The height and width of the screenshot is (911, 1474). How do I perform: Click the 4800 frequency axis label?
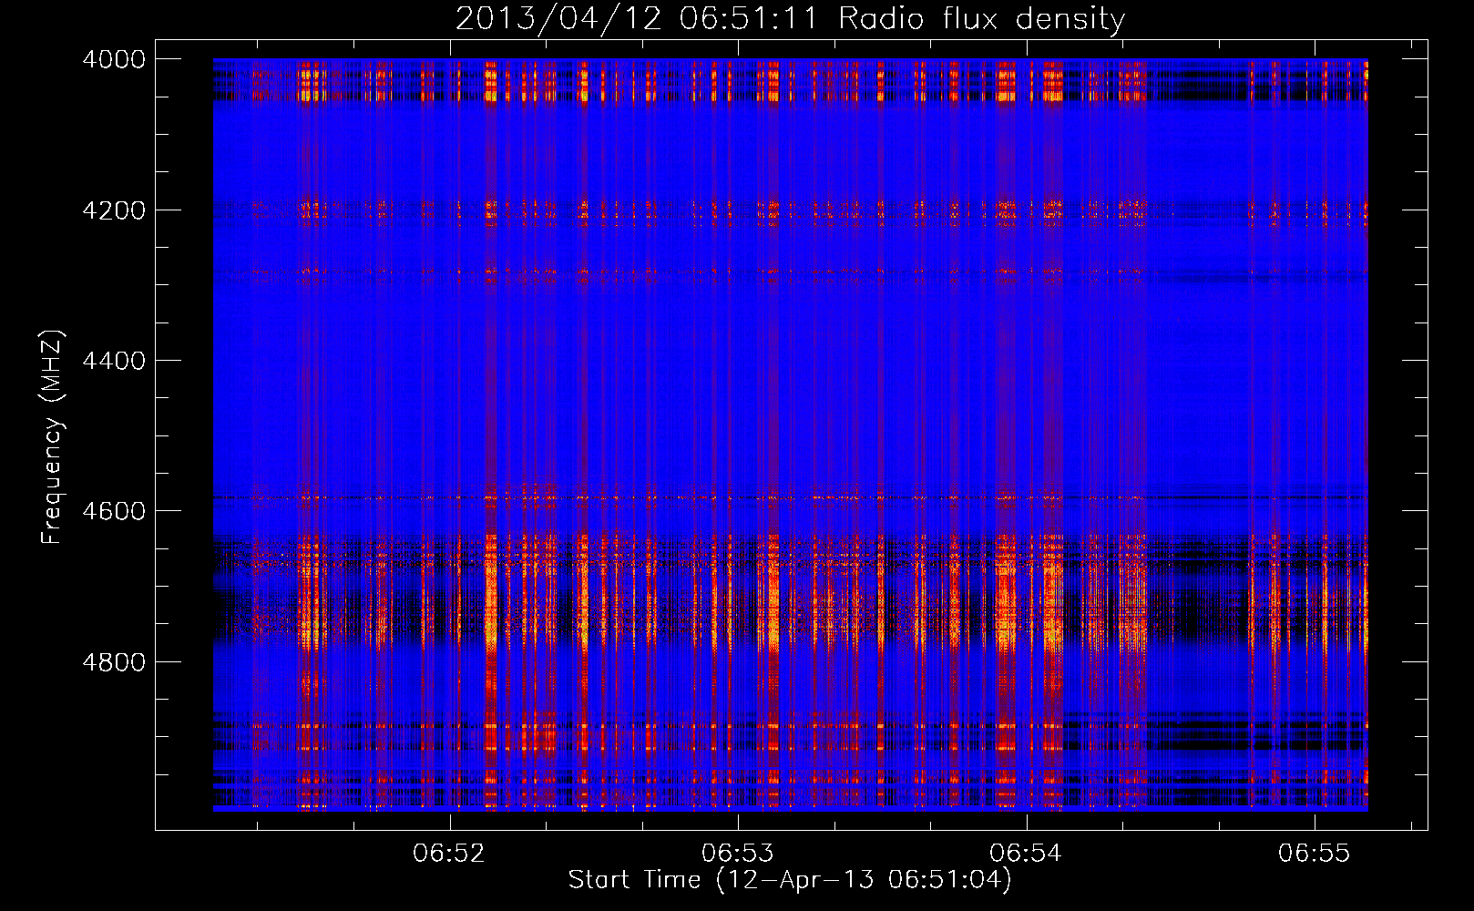point(114,662)
